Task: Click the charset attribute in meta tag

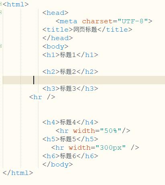Action: 97,21
